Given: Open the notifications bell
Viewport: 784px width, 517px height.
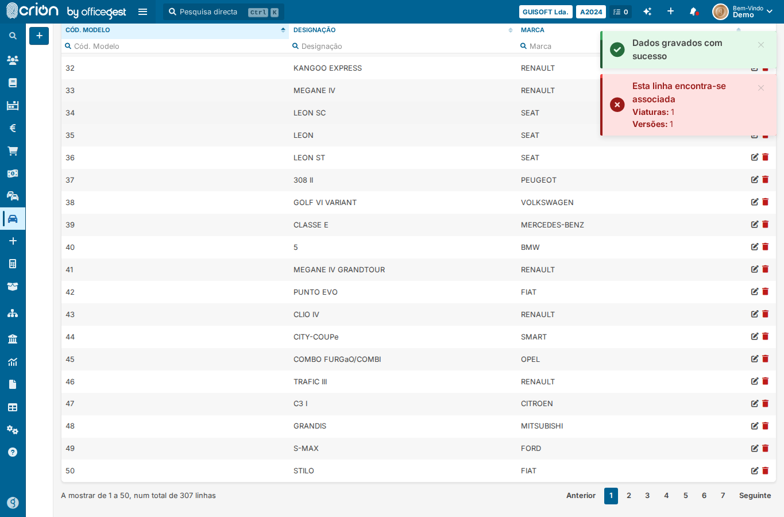Looking at the screenshot, I should [693, 11].
